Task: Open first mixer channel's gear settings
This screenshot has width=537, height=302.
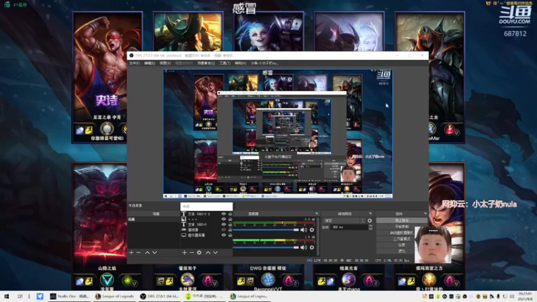Action: pos(311,230)
